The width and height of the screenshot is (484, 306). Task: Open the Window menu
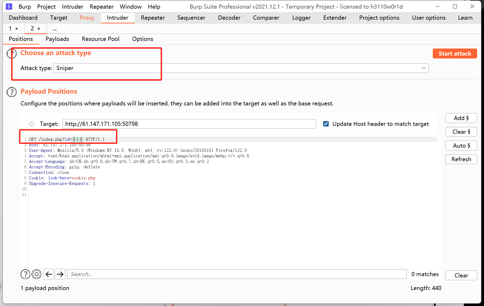click(x=131, y=7)
